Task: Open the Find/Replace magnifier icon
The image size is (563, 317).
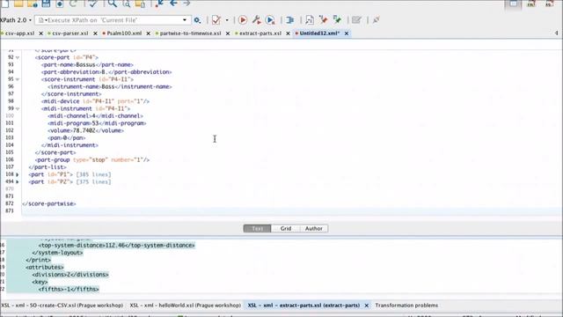Action: pyautogui.click(x=113, y=4)
